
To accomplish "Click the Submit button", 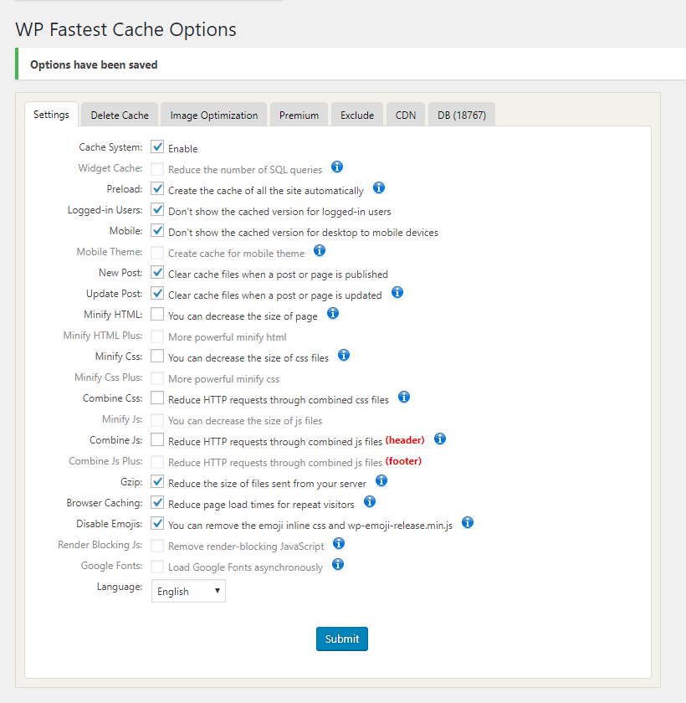I will pyautogui.click(x=342, y=639).
